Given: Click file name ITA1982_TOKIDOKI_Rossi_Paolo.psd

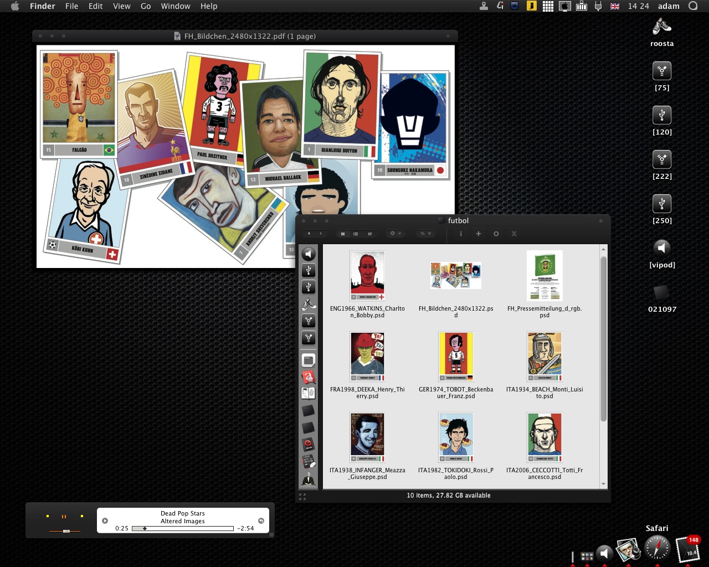Looking at the screenshot, I should 456,473.
